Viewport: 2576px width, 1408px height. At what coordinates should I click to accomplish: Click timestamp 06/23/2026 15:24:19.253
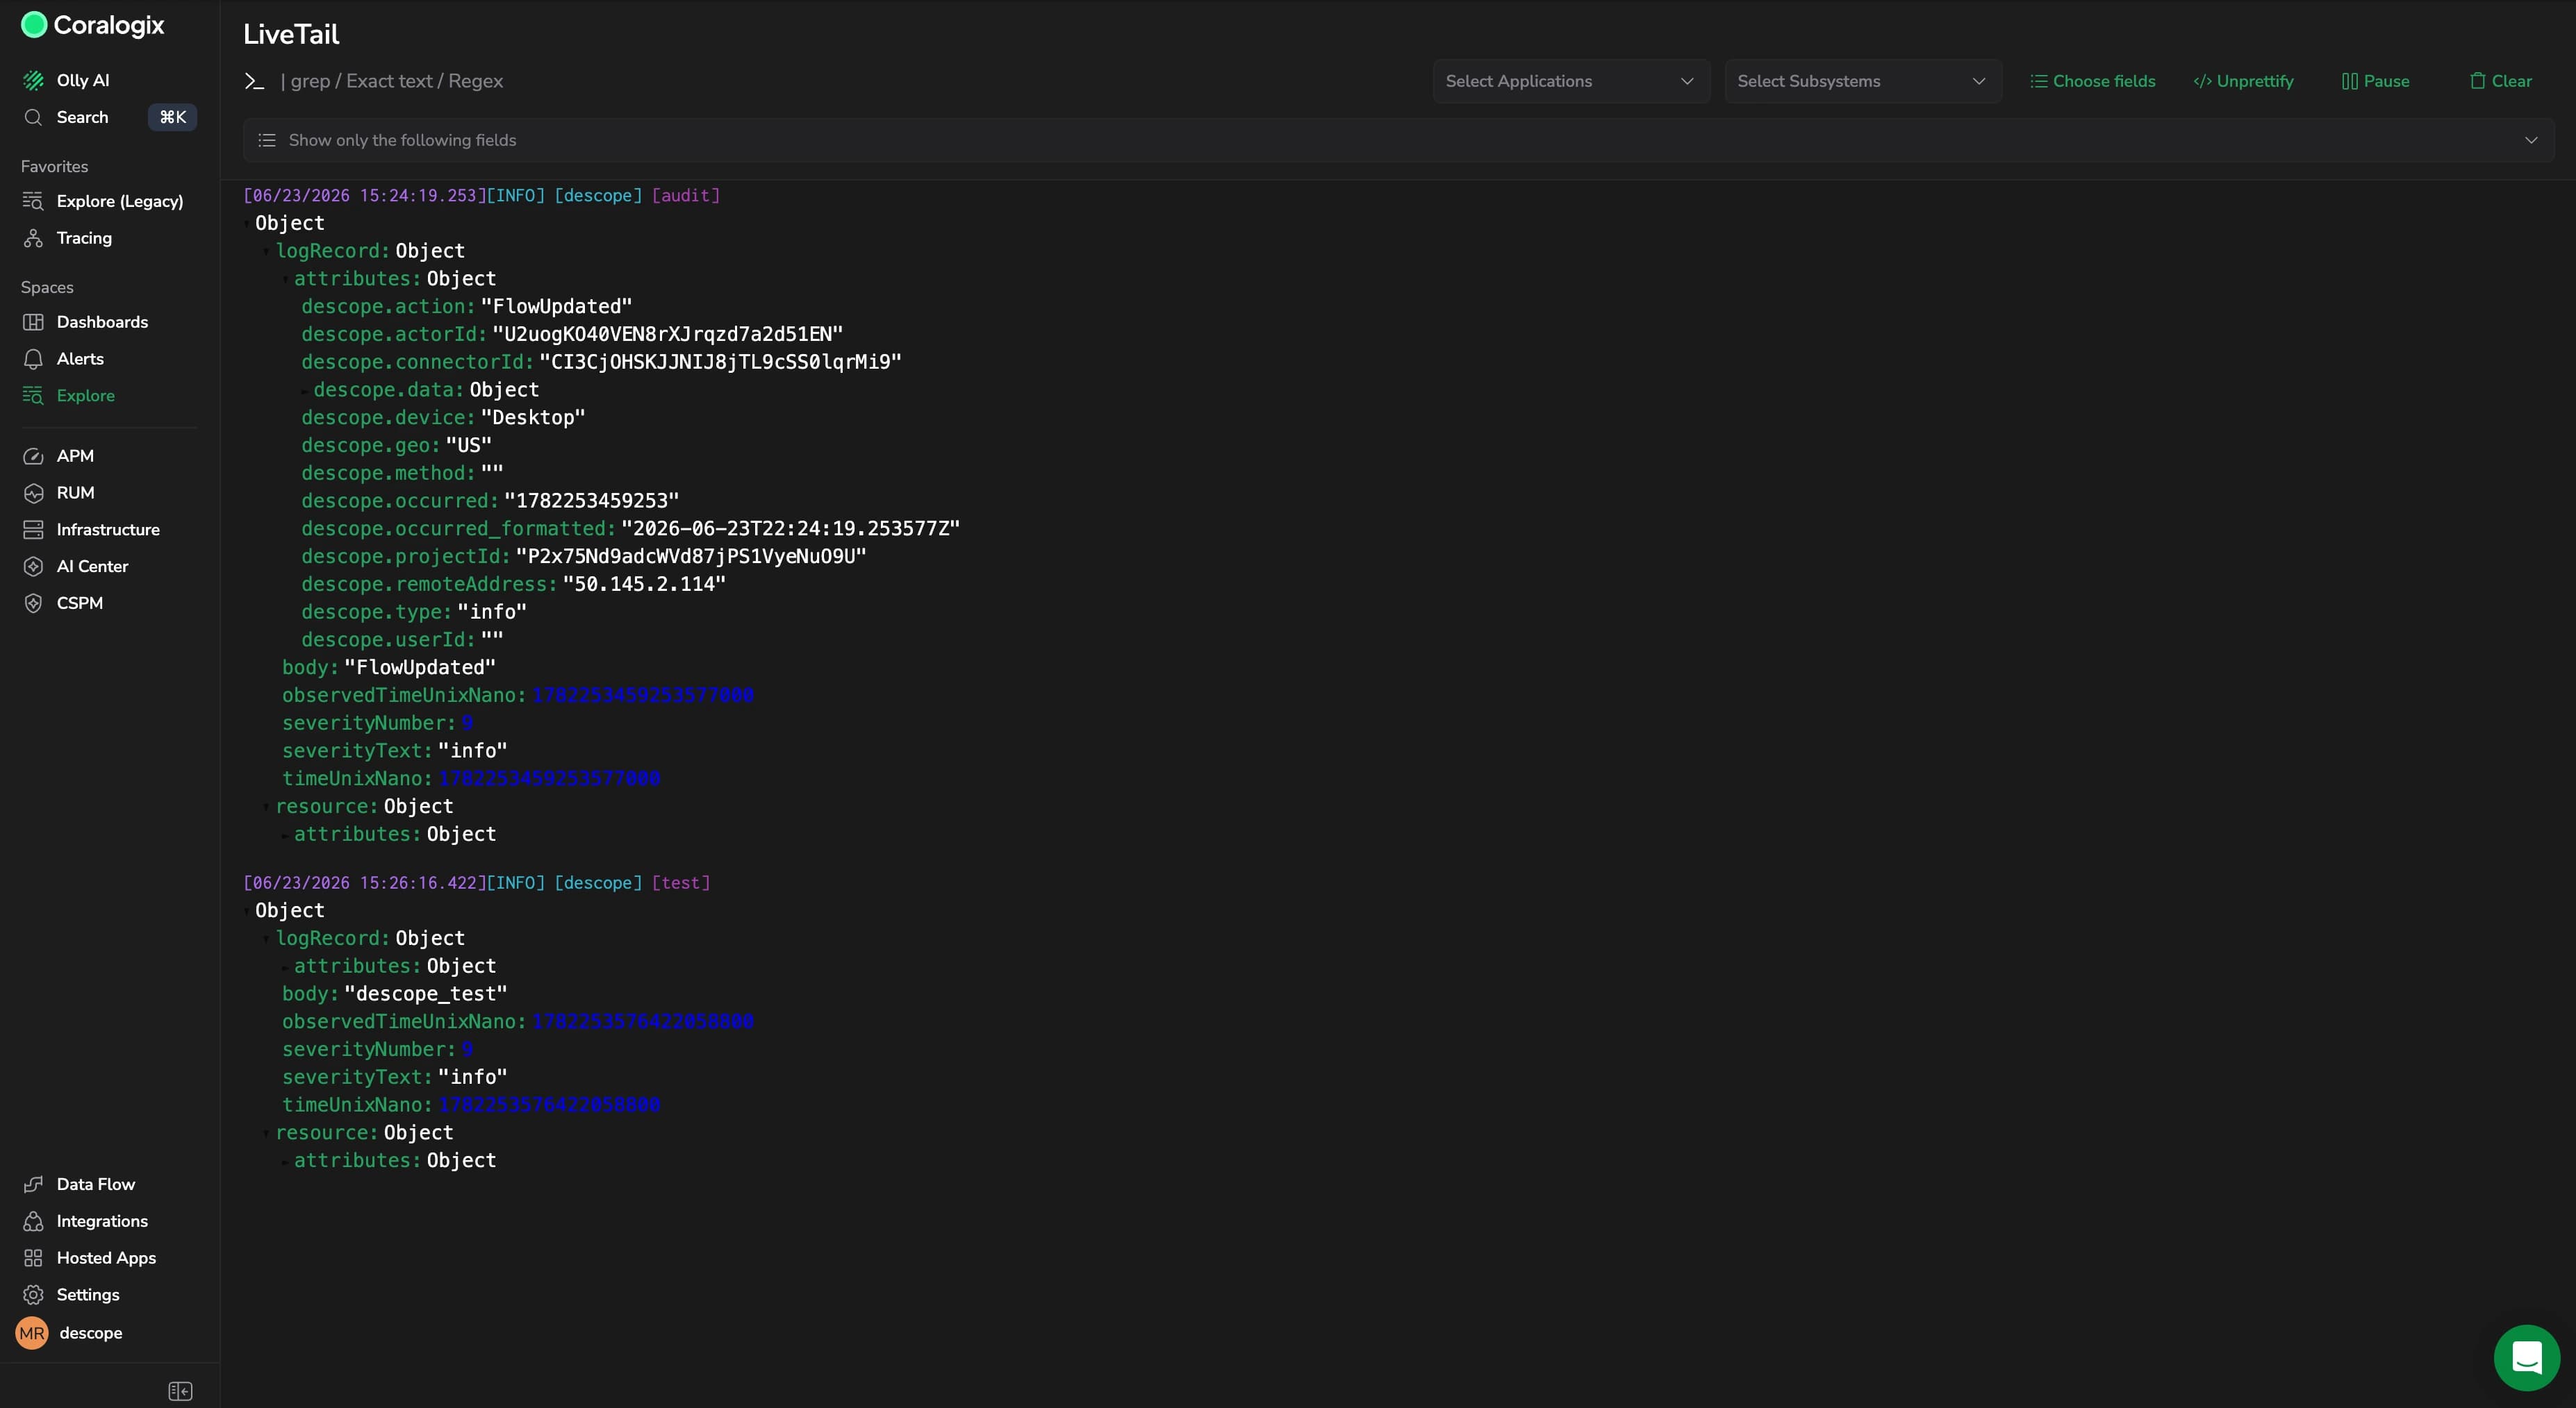tap(364, 196)
